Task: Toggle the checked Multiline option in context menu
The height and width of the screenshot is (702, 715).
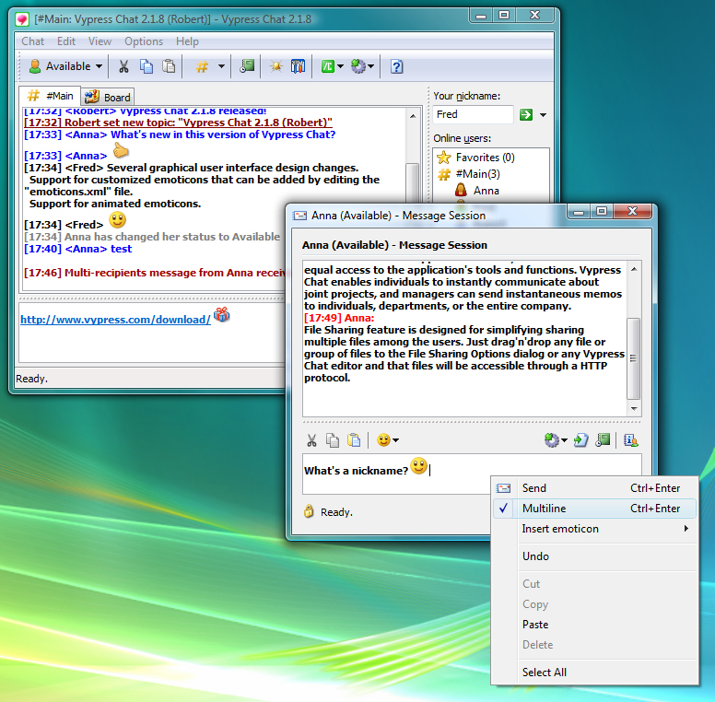Action: click(x=594, y=509)
